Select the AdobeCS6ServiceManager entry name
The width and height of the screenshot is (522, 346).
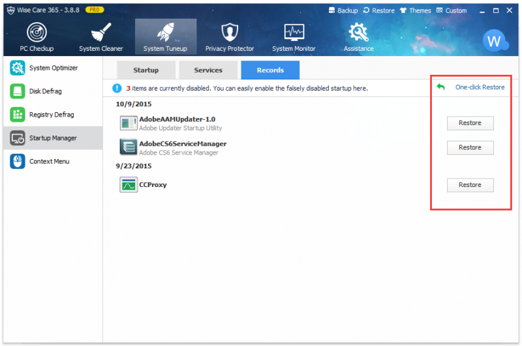[183, 143]
